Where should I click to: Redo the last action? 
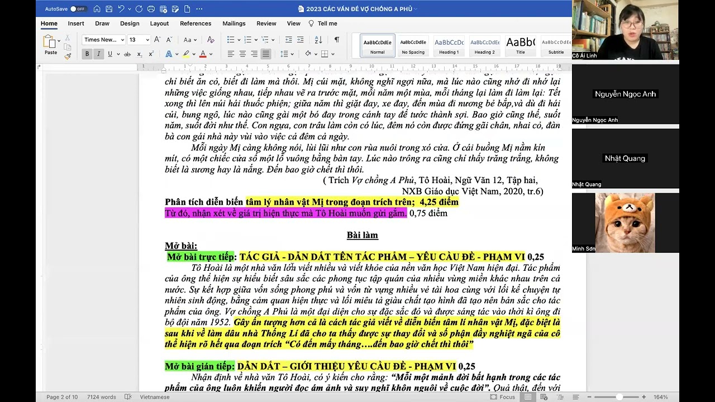(139, 9)
